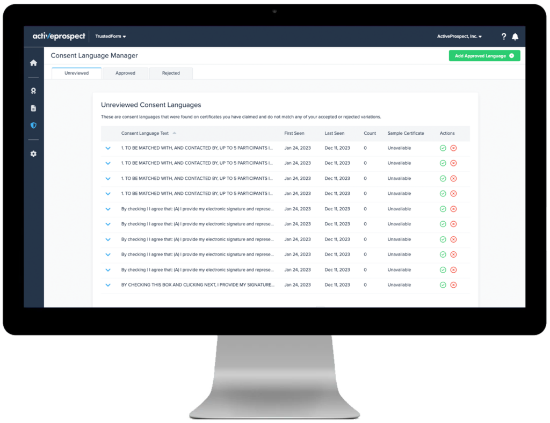Viewport: 550px width, 423px height.
Task: Open Settings via the gear icon
Action: click(33, 153)
